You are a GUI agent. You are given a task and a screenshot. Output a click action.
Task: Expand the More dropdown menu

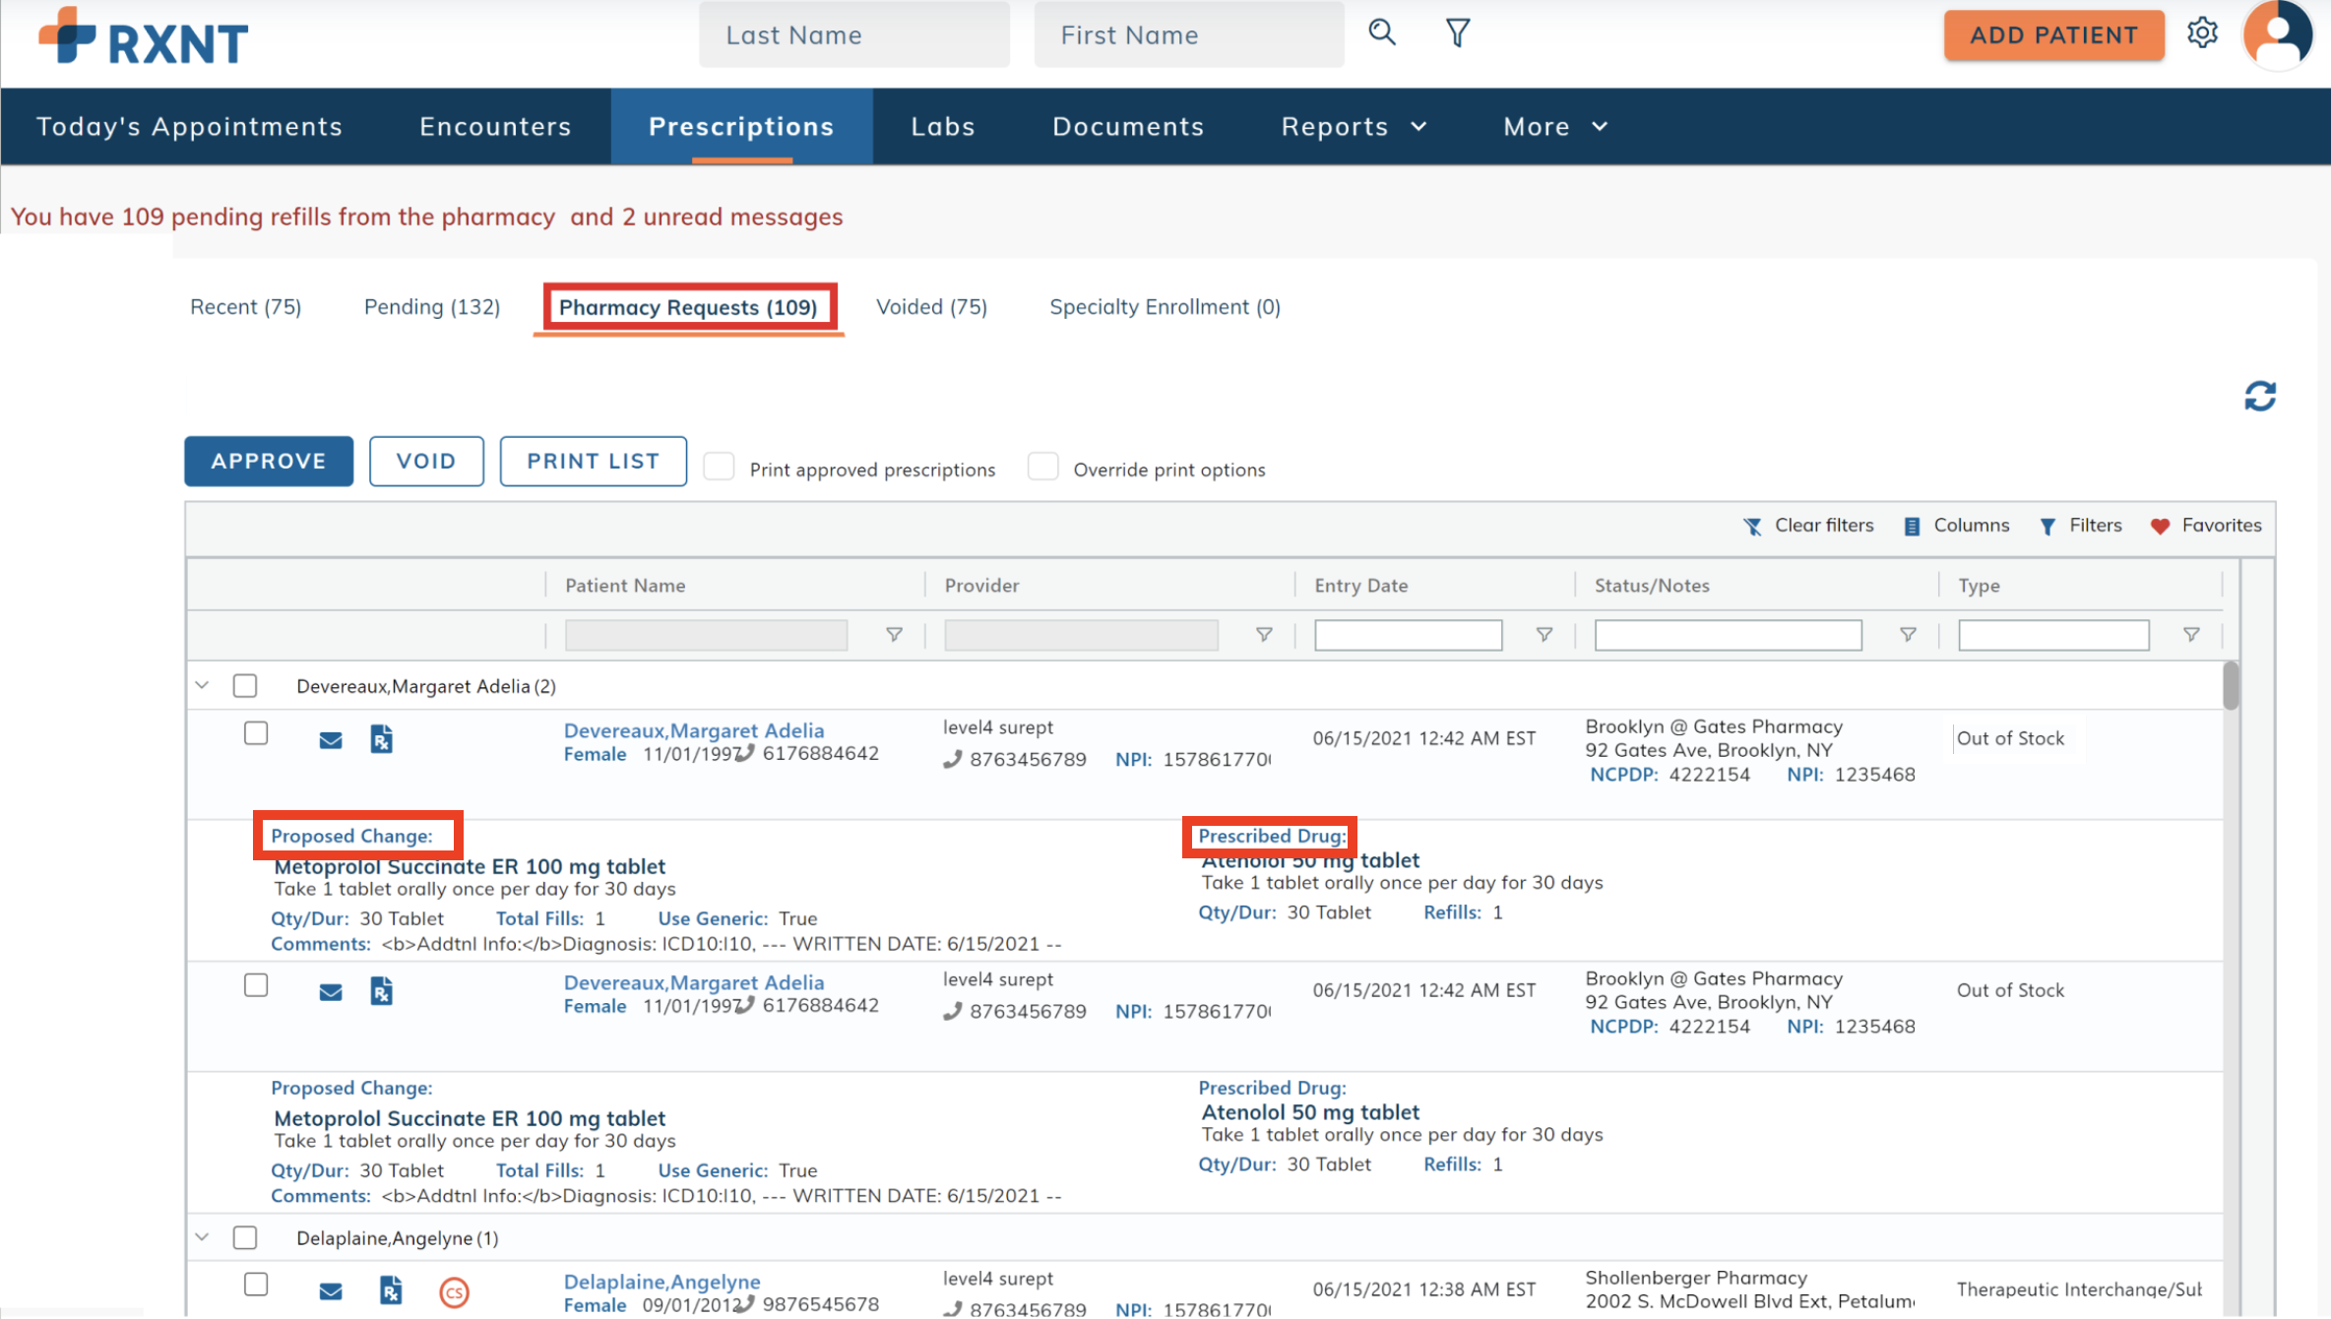1555,126
